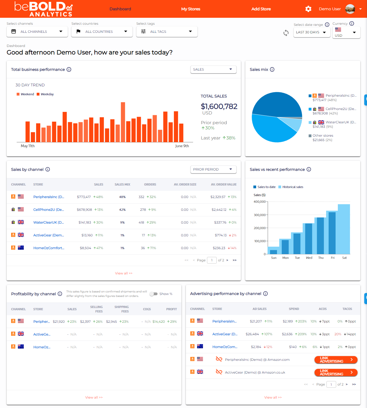This screenshot has width=367, height=408.
Task: Open PeripheralsInc store link in Sales by channel
Action: click(x=49, y=197)
